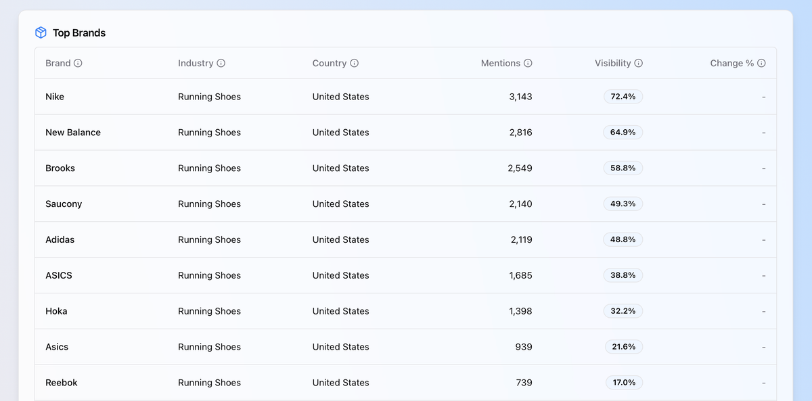Click Running Shoes in the Nike row
Viewport: 812px width, 401px height.
[x=209, y=97]
